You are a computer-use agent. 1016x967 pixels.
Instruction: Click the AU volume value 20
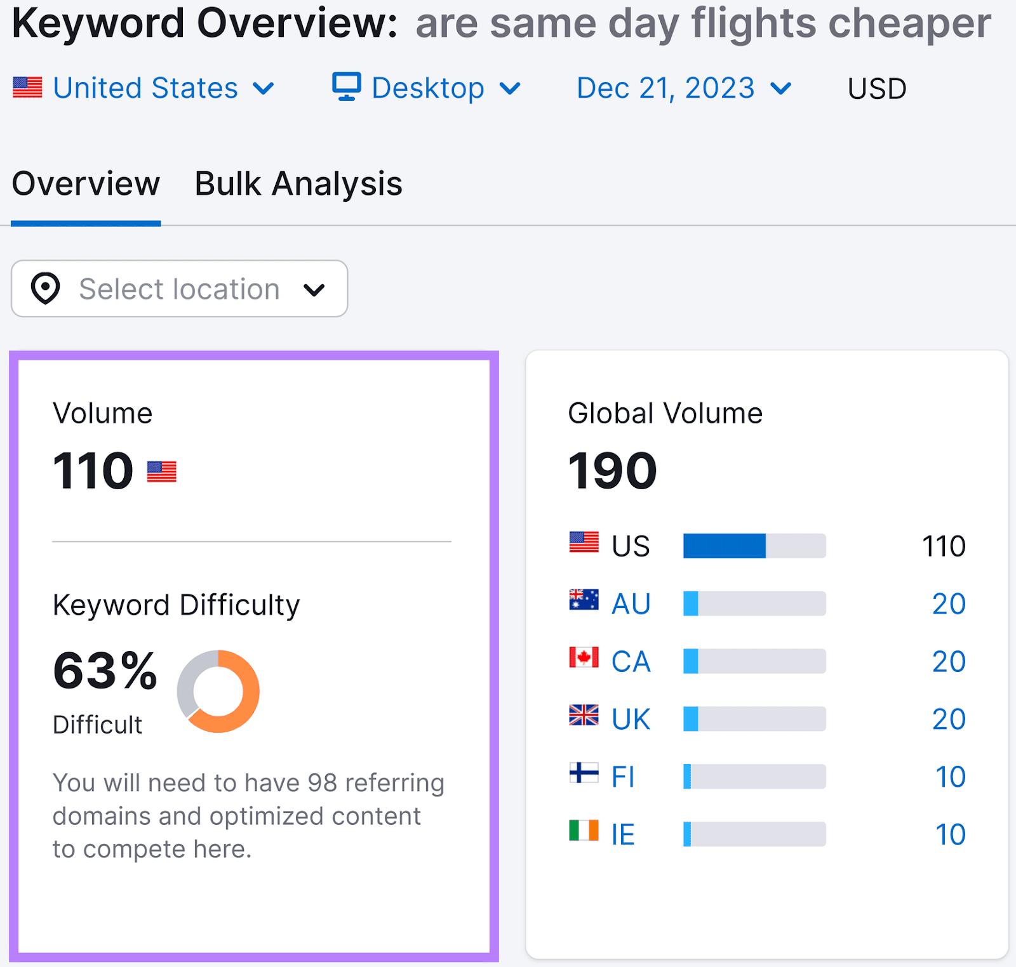tap(949, 604)
